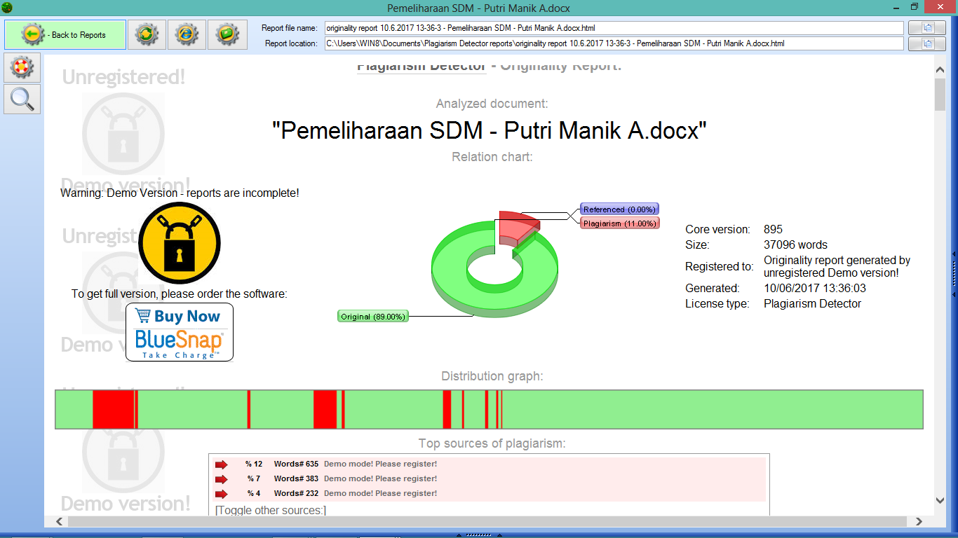Click the red plagiarism pie slice

tap(517, 228)
